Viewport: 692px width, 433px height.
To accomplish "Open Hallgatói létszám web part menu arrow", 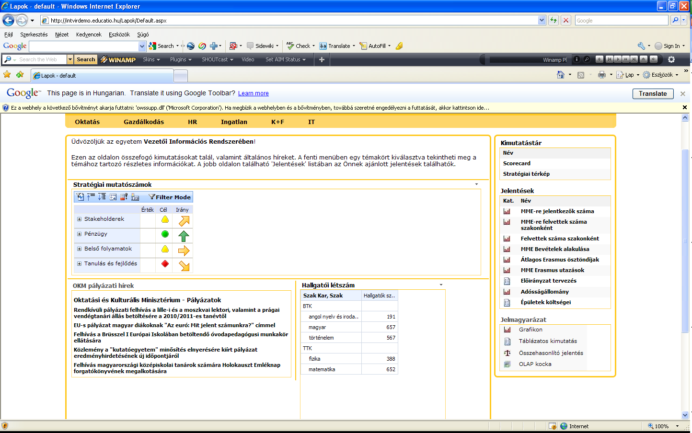I will [x=441, y=285].
